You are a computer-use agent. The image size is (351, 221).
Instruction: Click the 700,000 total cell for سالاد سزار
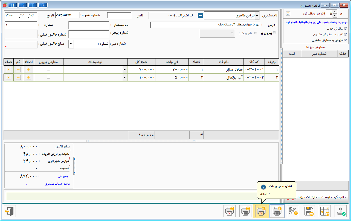click(141, 69)
